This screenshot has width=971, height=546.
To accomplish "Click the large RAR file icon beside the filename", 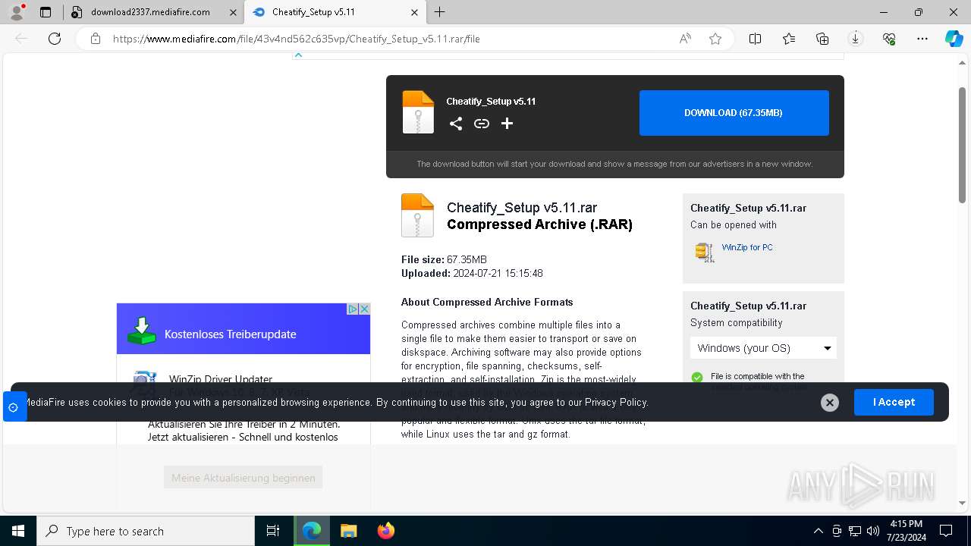I will click(417, 215).
